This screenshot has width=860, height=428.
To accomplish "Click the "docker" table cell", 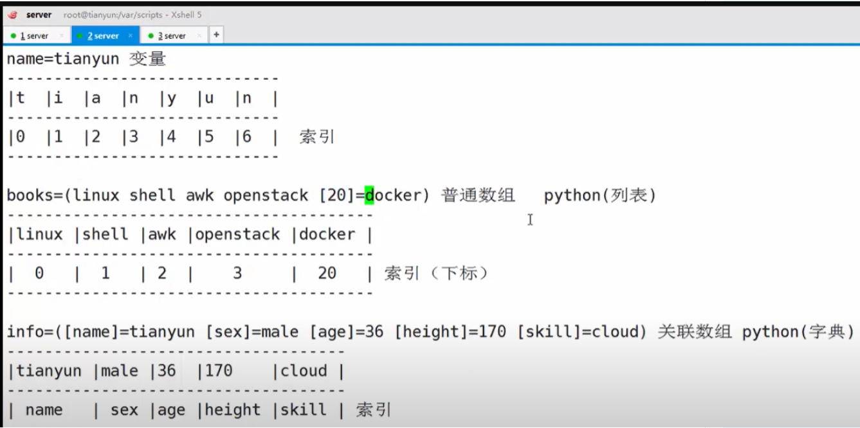I will 327,235.
